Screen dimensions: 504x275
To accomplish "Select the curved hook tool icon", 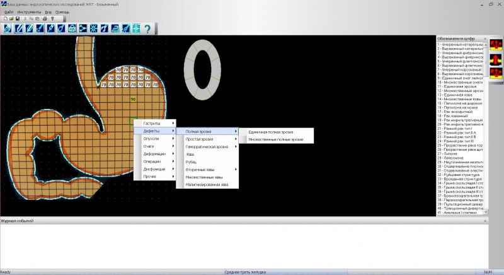I will 104,28.
